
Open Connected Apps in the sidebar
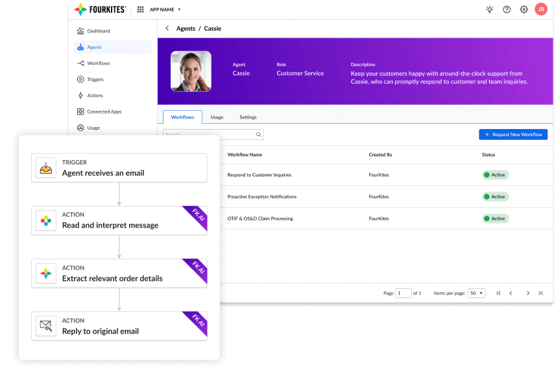pyautogui.click(x=113, y=111)
